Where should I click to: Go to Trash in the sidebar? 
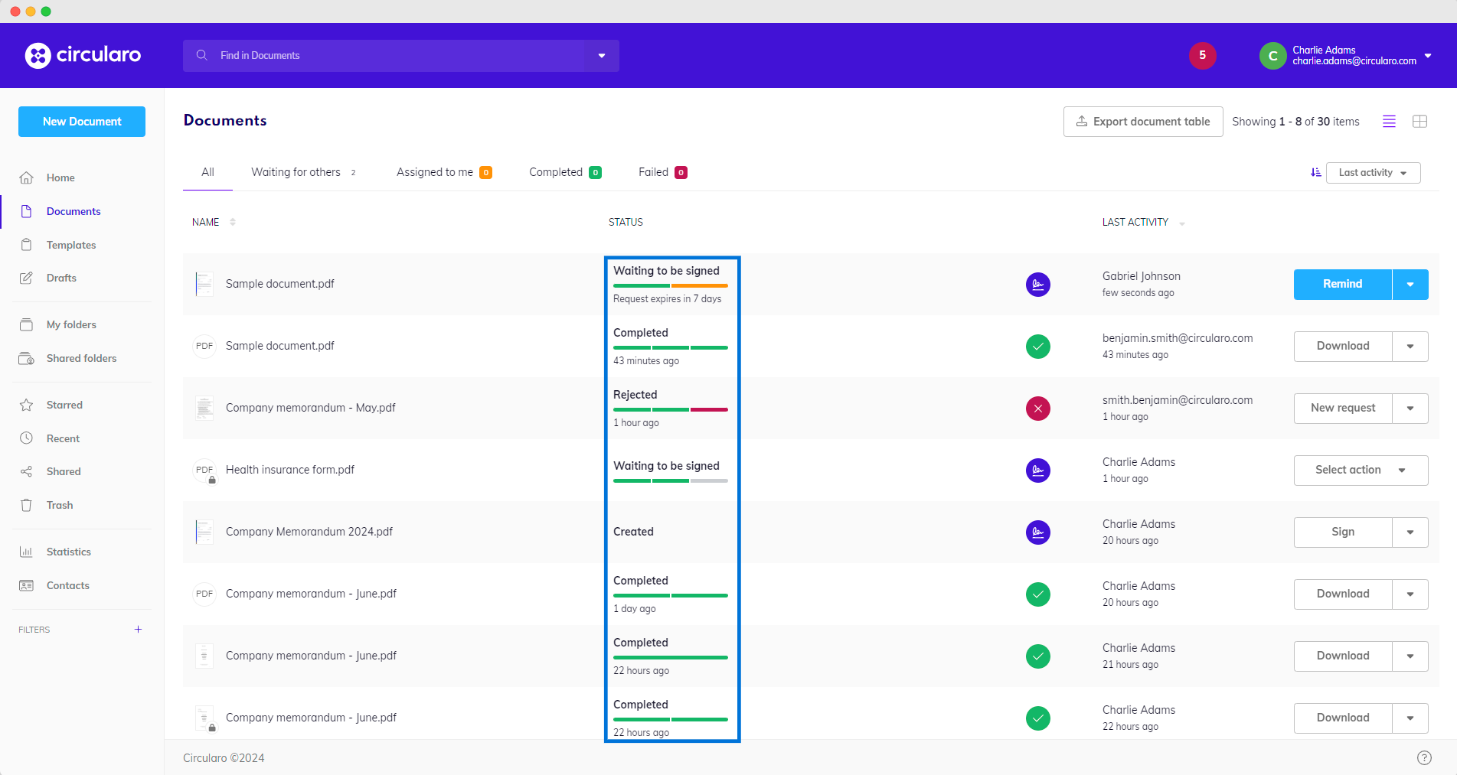pyautogui.click(x=60, y=505)
